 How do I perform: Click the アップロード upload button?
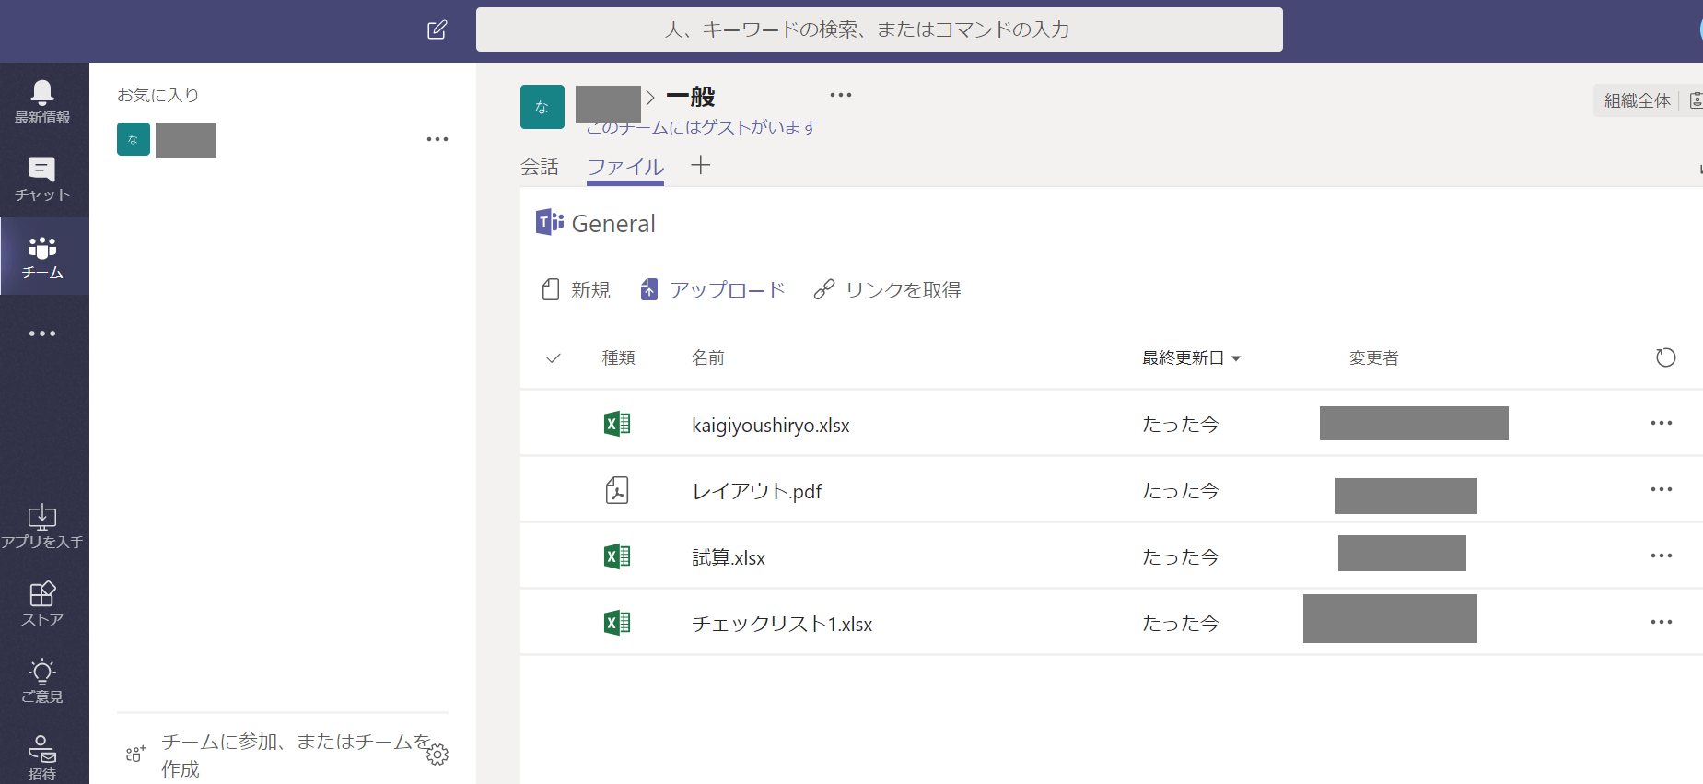(x=713, y=290)
